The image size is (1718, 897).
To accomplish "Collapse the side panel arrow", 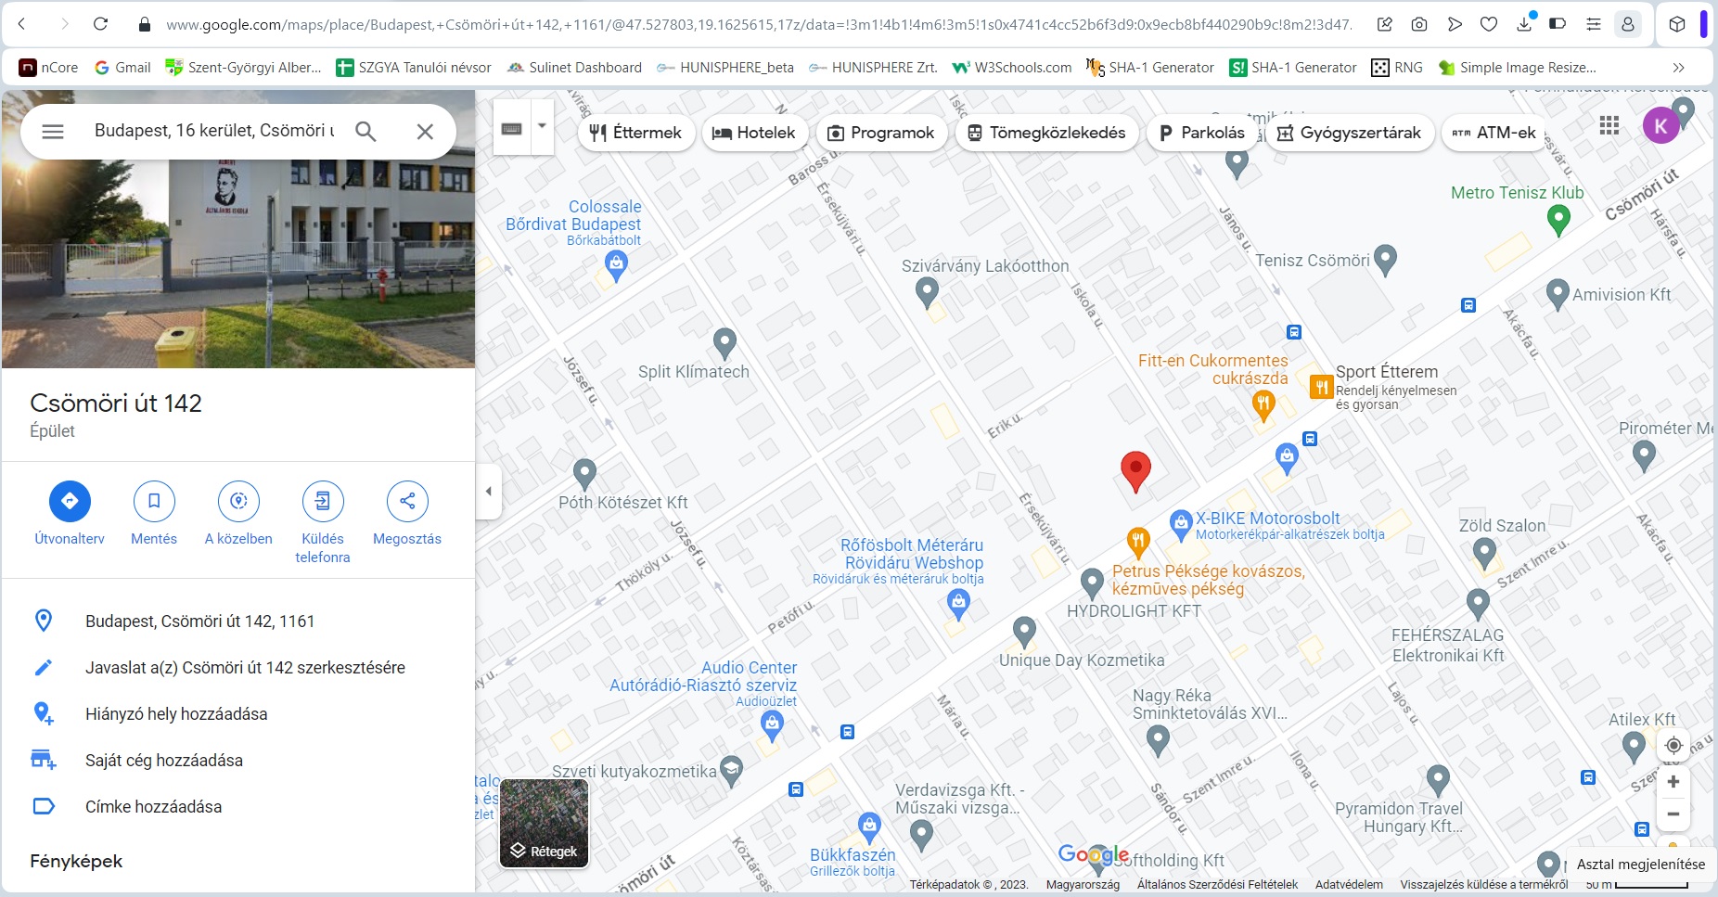I will tap(489, 491).
